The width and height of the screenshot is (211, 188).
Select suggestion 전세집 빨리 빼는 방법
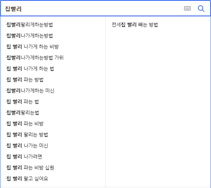pyautogui.click(x=135, y=24)
